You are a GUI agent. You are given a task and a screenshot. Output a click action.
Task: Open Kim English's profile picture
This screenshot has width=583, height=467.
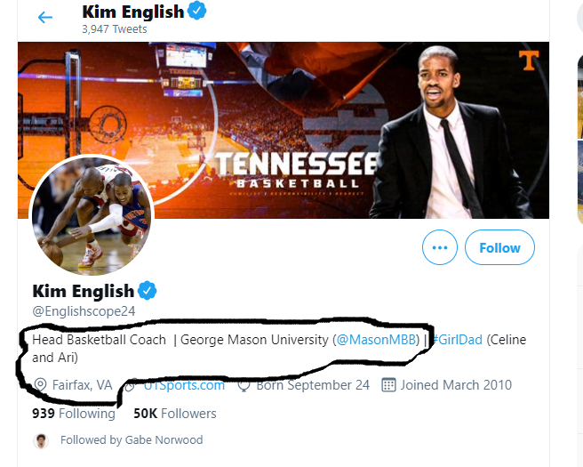tap(92, 216)
